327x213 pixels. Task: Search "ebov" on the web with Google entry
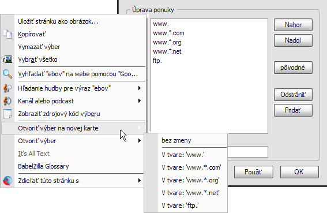(x=73, y=74)
